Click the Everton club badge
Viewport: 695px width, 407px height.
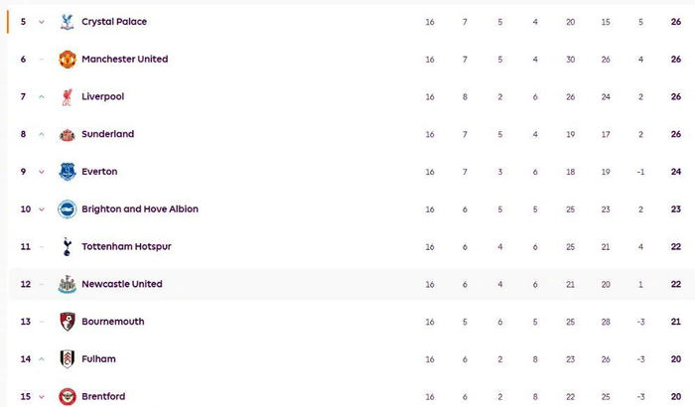pyautogui.click(x=67, y=172)
